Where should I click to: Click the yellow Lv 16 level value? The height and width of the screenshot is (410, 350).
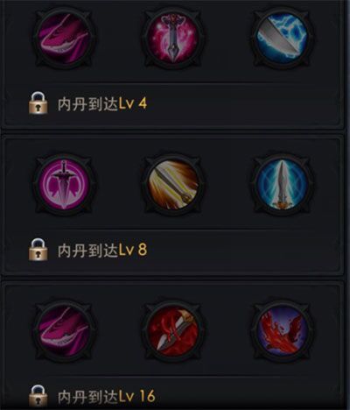tap(136, 397)
